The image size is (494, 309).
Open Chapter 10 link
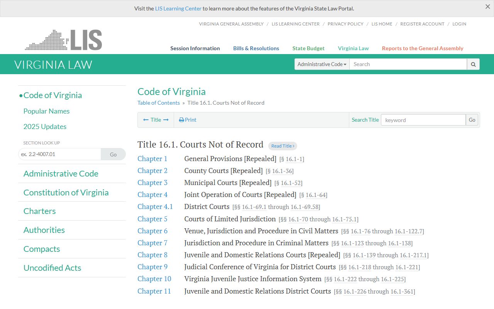click(154, 279)
